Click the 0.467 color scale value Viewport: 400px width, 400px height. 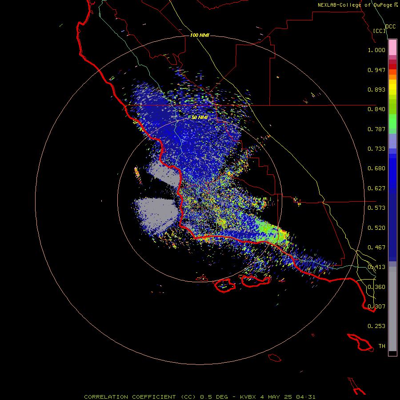pyautogui.click(x=376, y=248)
